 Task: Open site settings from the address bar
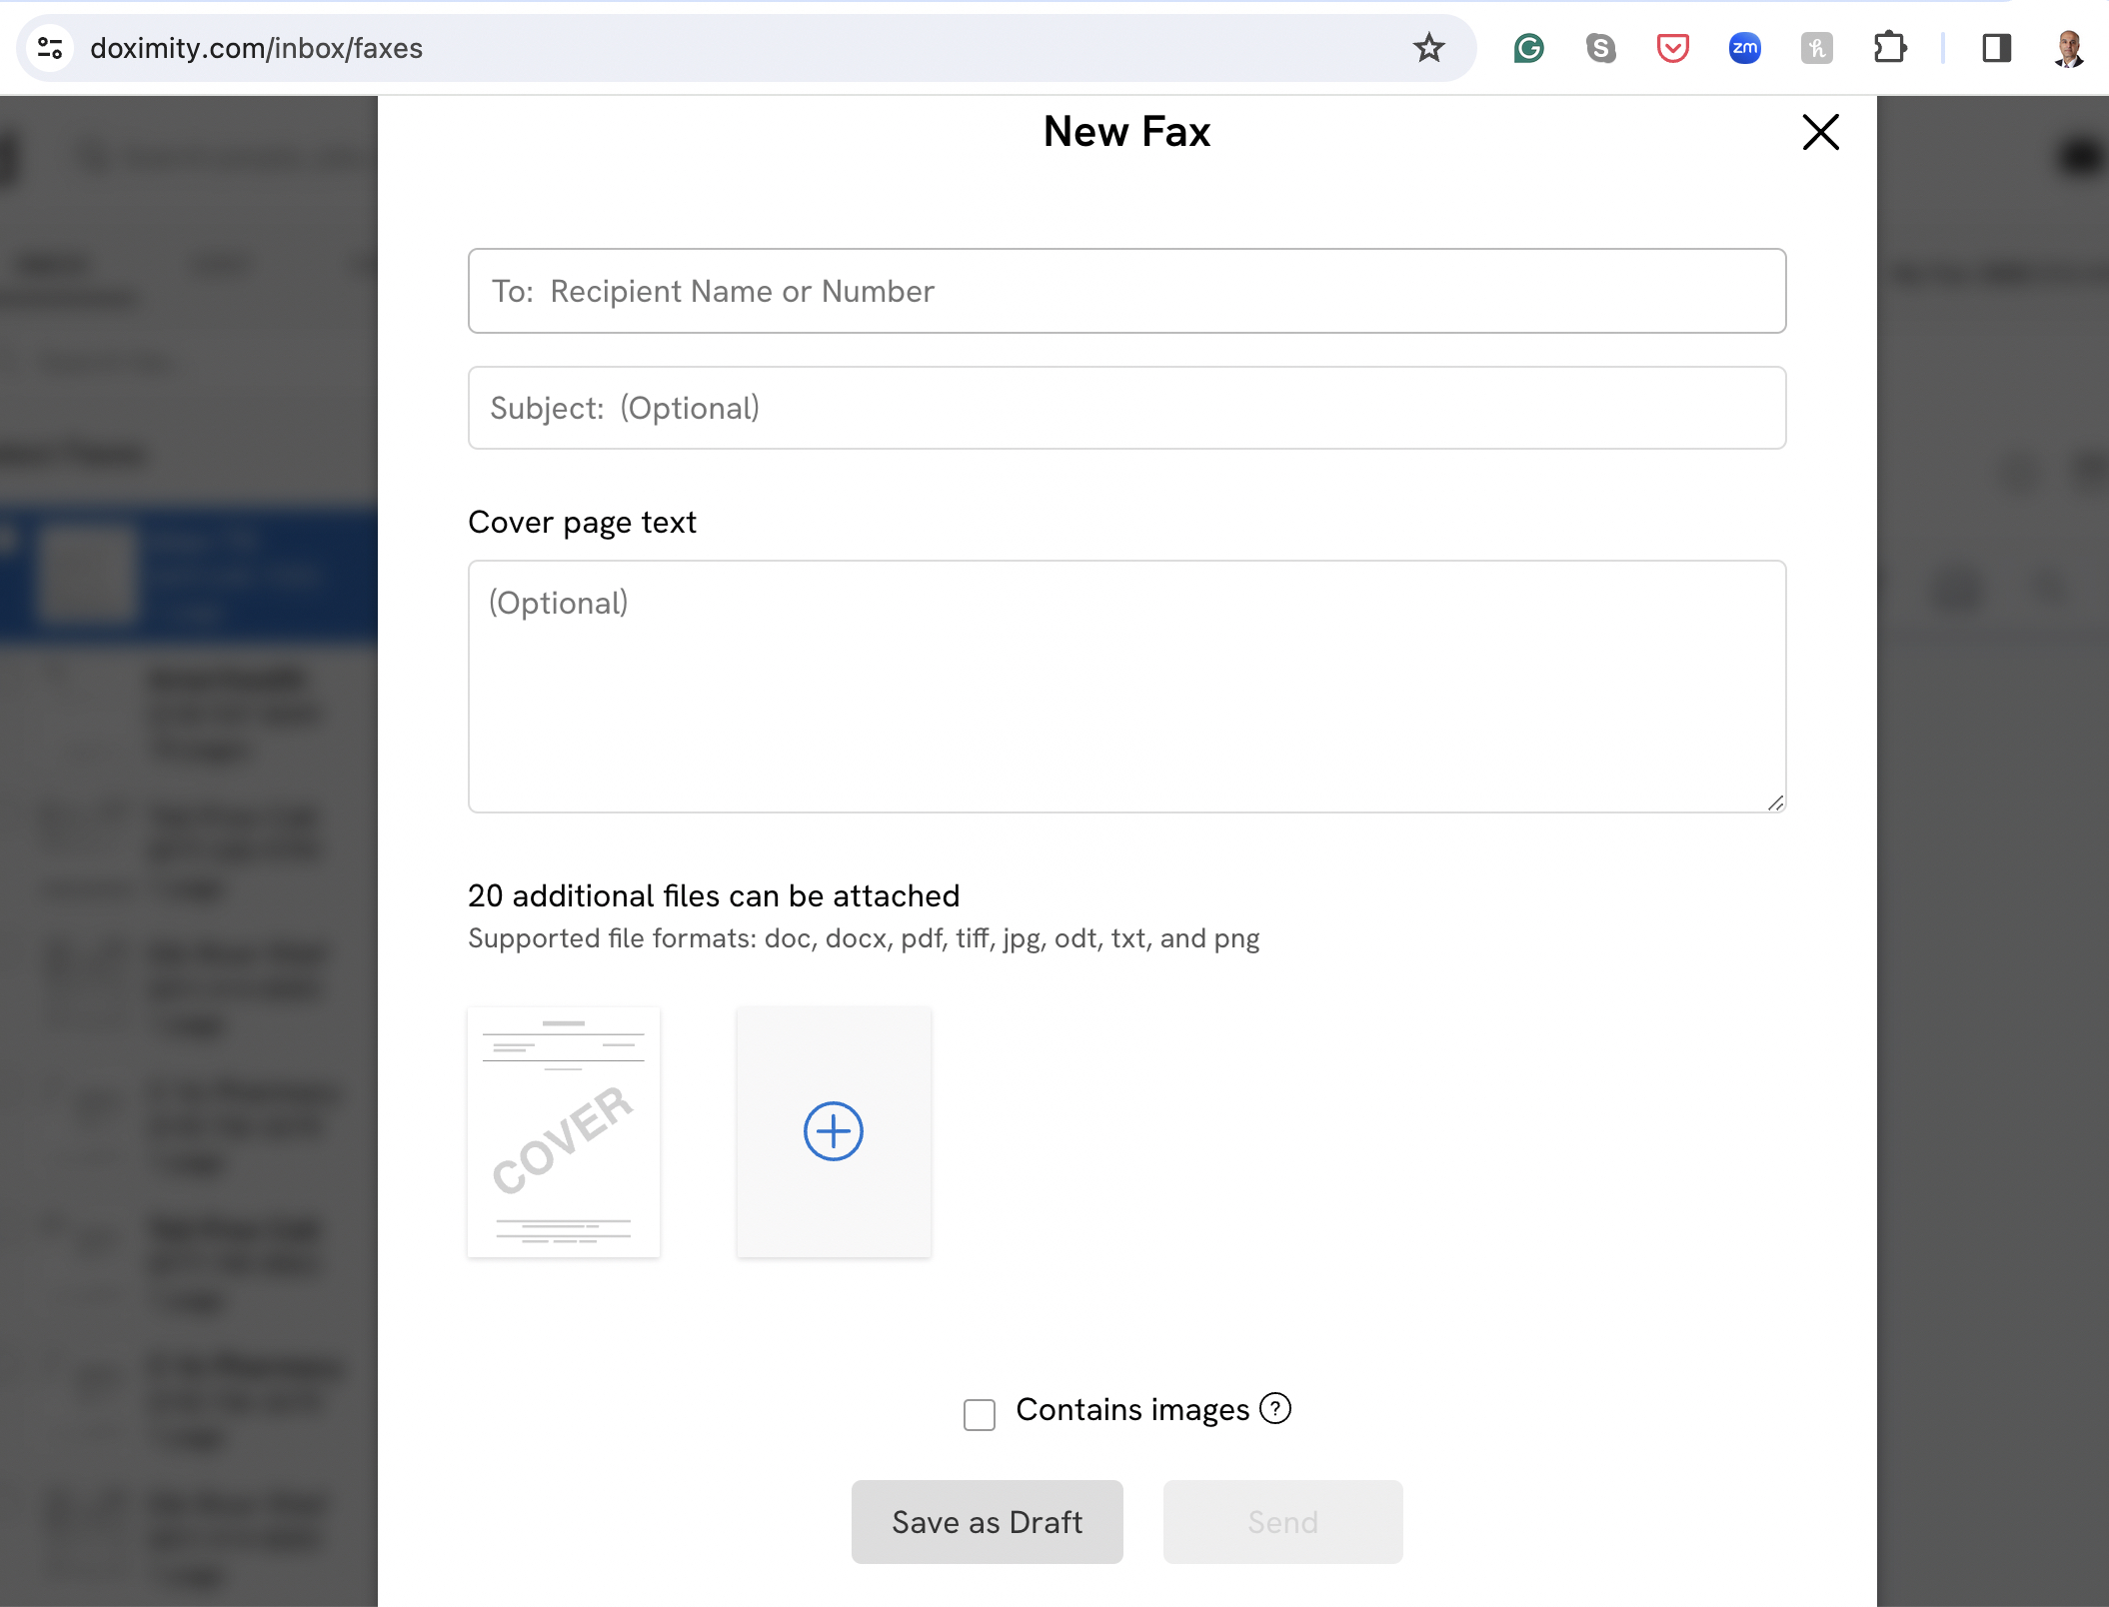click(51, 47)
